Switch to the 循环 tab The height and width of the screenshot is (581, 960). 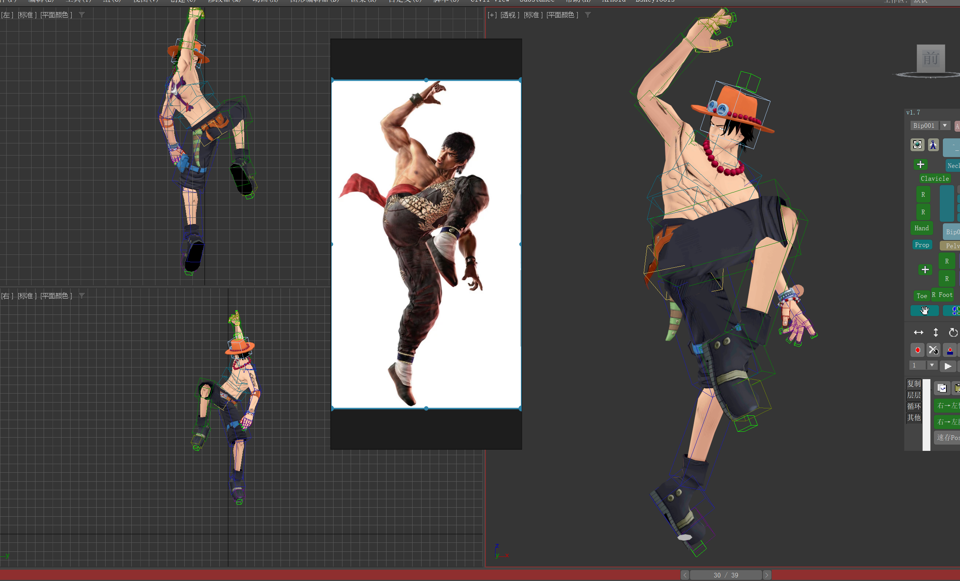[914, 406]
